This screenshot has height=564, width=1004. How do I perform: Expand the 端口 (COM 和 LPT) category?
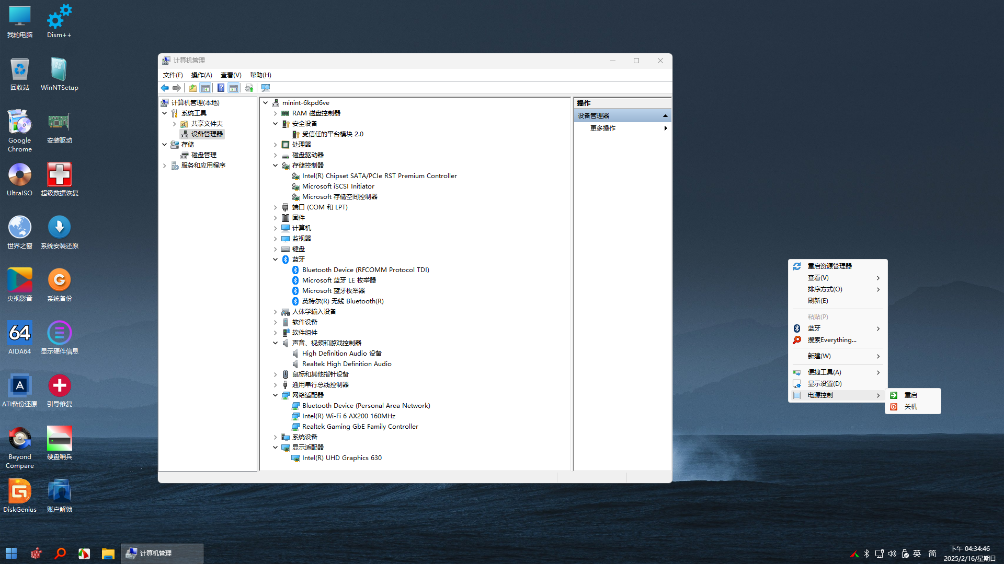[276, 207]
